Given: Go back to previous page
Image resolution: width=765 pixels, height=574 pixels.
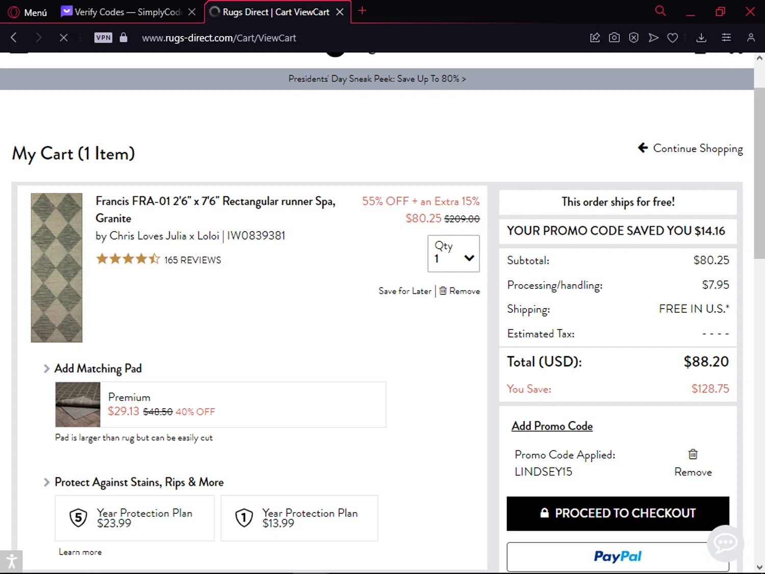Looking at the screenshot, I should click(14, 37).
